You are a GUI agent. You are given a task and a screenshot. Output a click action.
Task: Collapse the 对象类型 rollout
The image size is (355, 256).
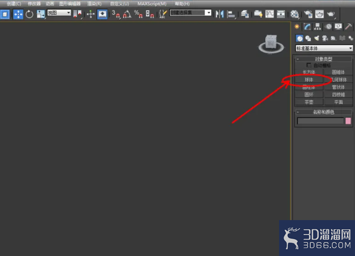[x=323, y=59]
